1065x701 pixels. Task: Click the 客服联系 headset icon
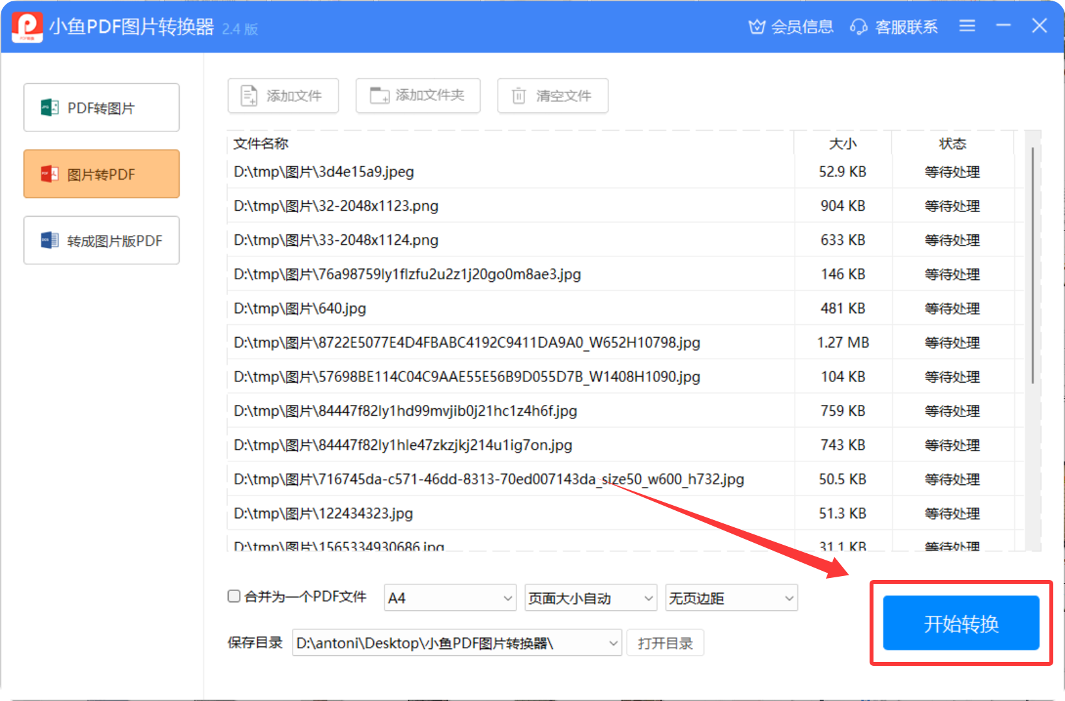(x=859, y=27)
